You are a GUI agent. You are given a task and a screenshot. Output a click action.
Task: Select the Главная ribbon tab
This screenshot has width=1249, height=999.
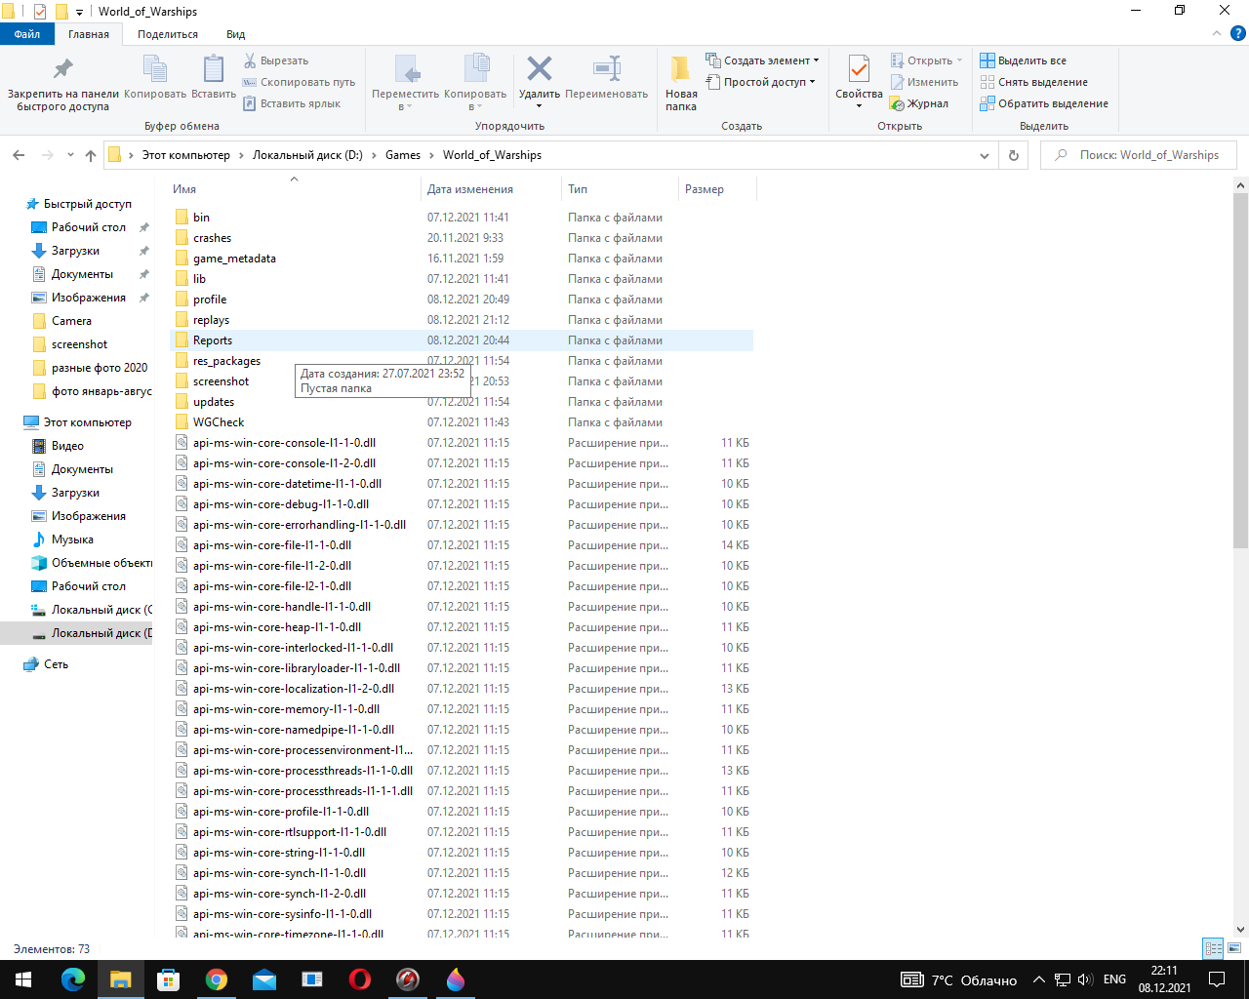(89, 34)
